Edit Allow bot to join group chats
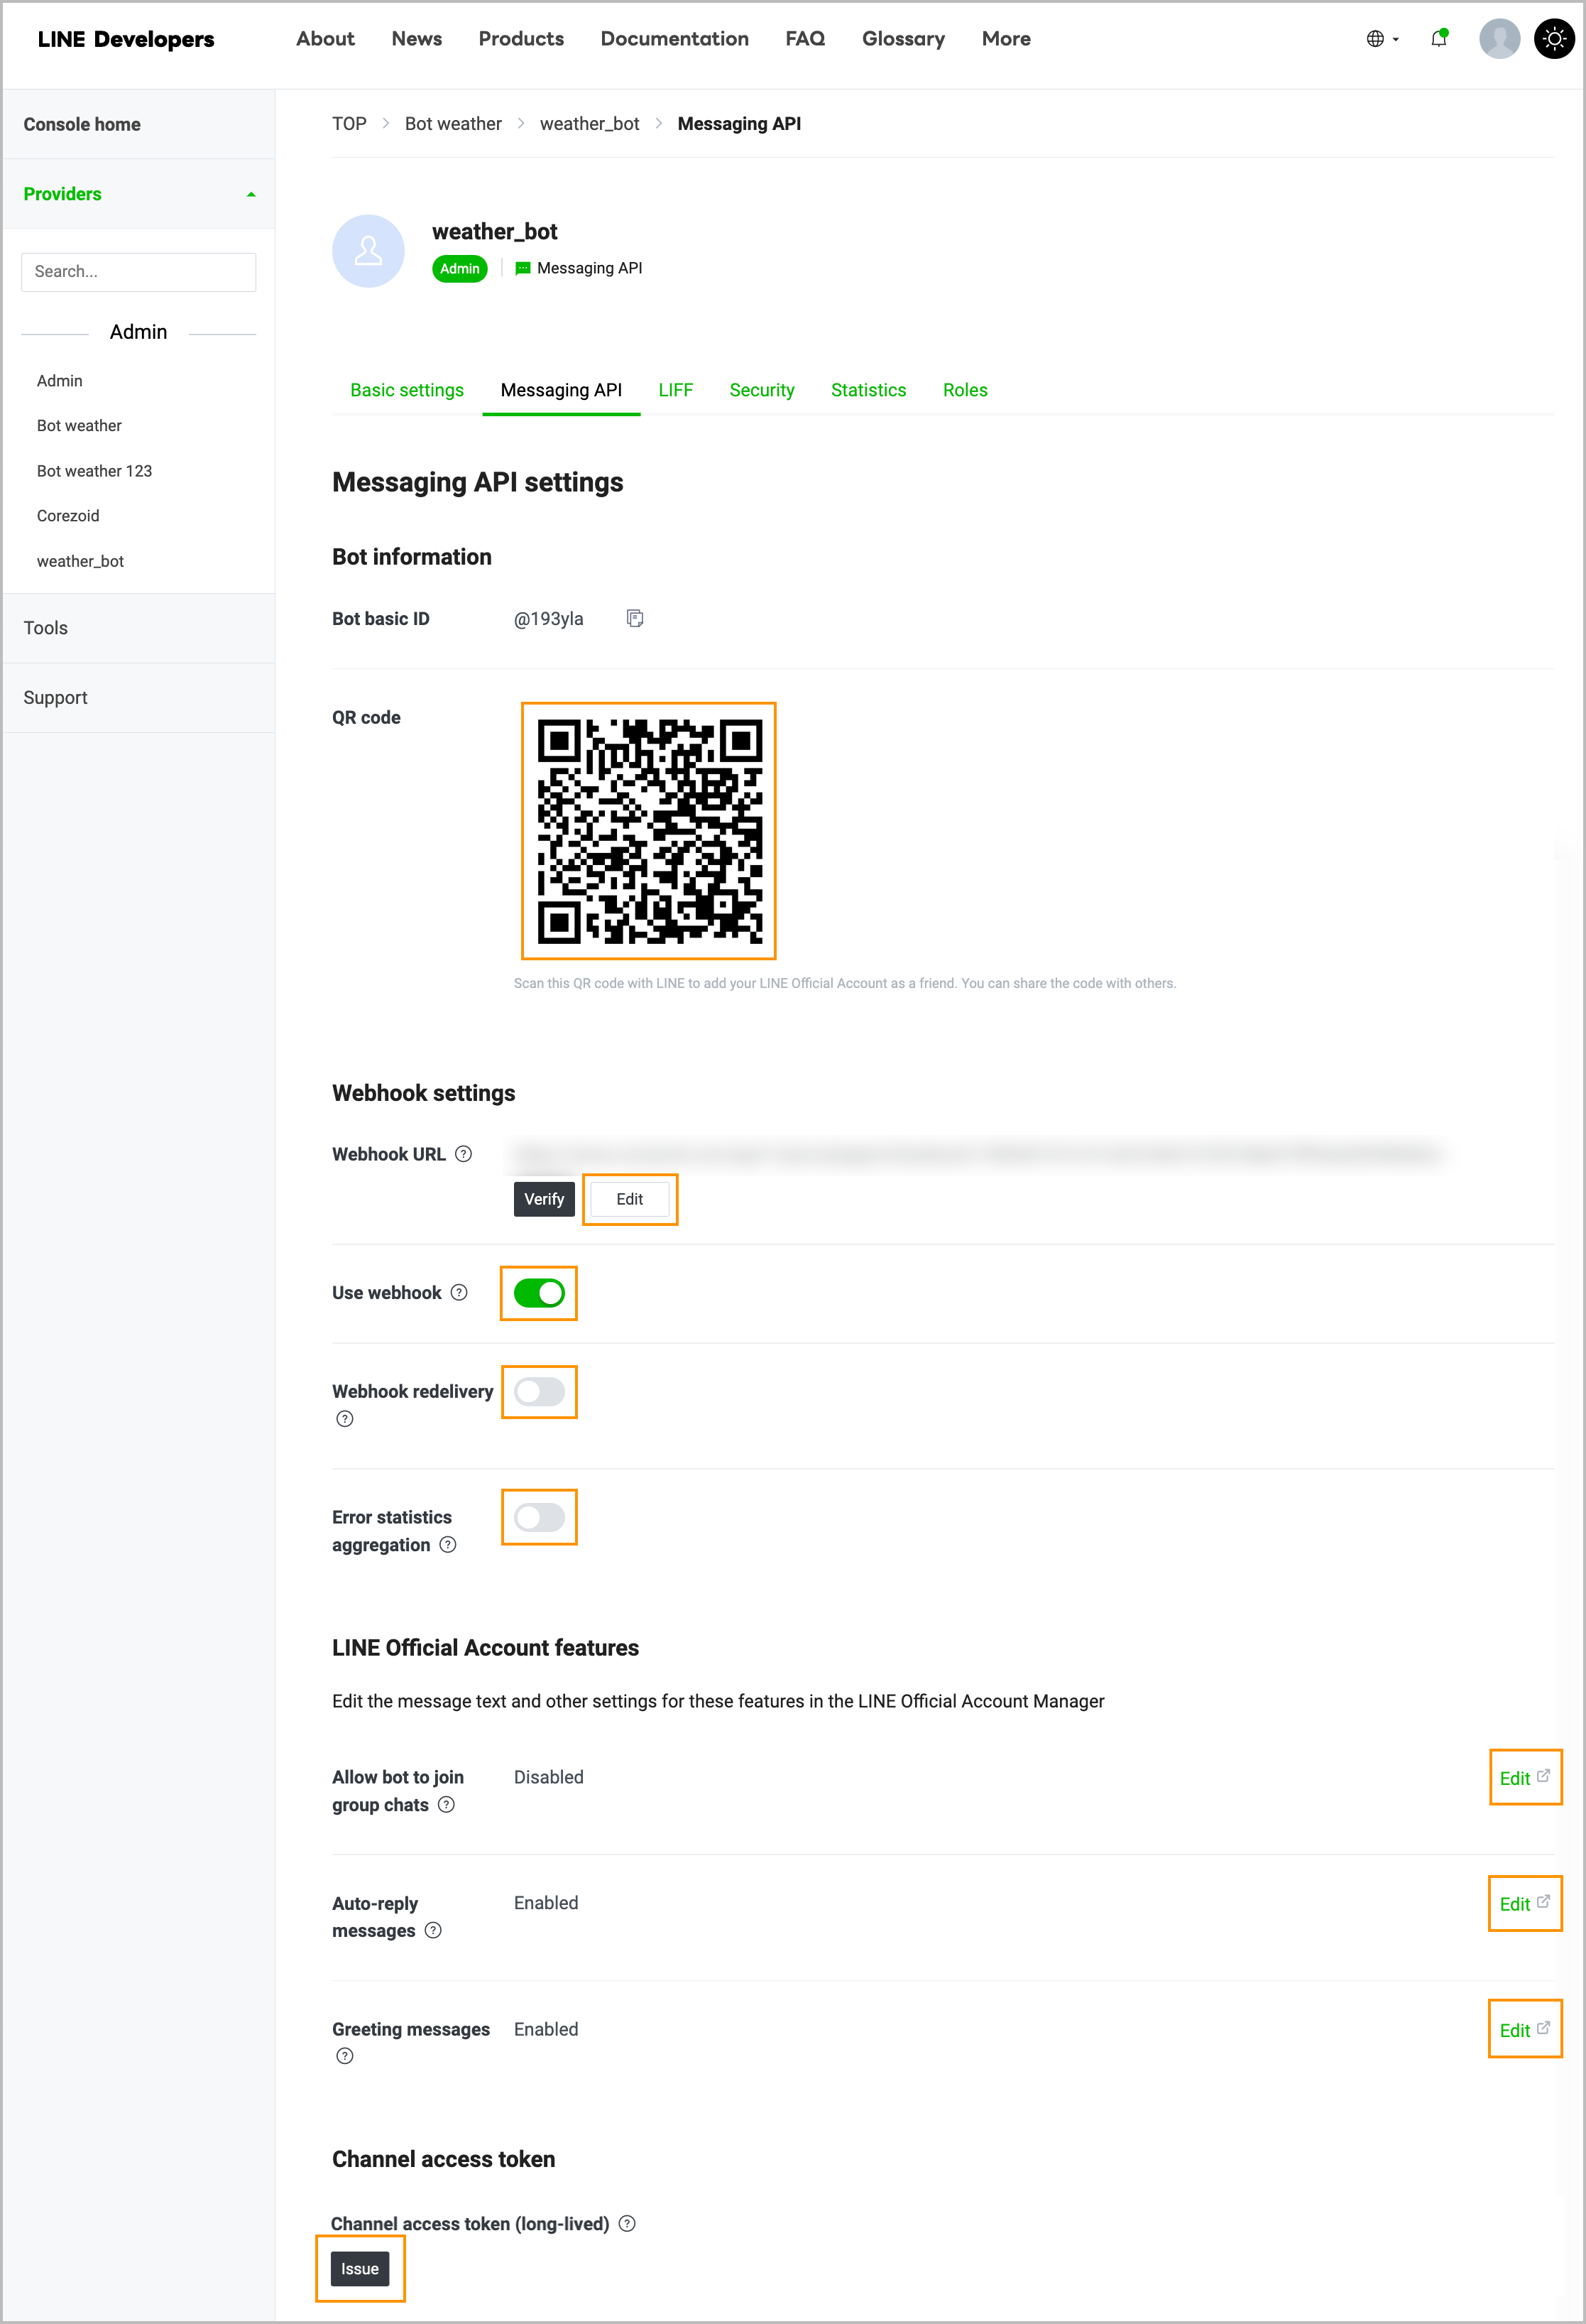Viewport: 1586px width, 2324px height. pyautogui.click(x=1524, y=1777)
